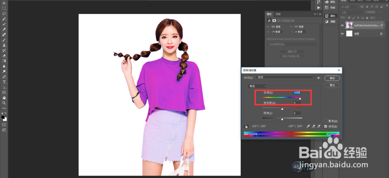Screen dimensions: 389x178
Task: Click the hue slider handle
Action: click(x=300, y=99)
